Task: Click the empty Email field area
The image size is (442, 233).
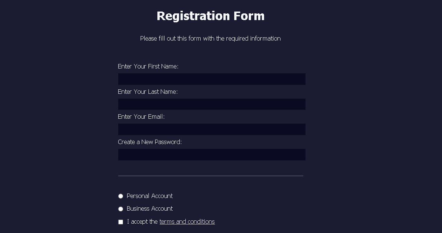Action: pos(211,129)
